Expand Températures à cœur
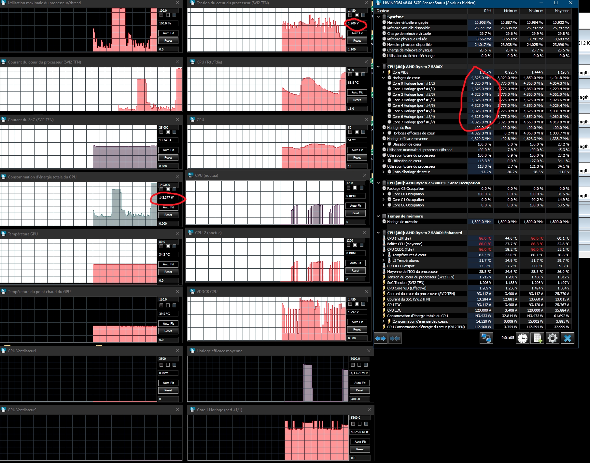Screen dimensions: 590x463 coord(383,255)
